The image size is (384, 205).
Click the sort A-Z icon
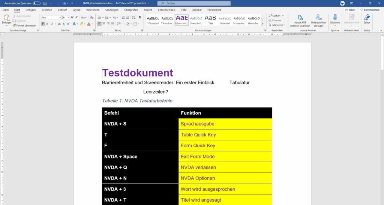pos(134,17)
